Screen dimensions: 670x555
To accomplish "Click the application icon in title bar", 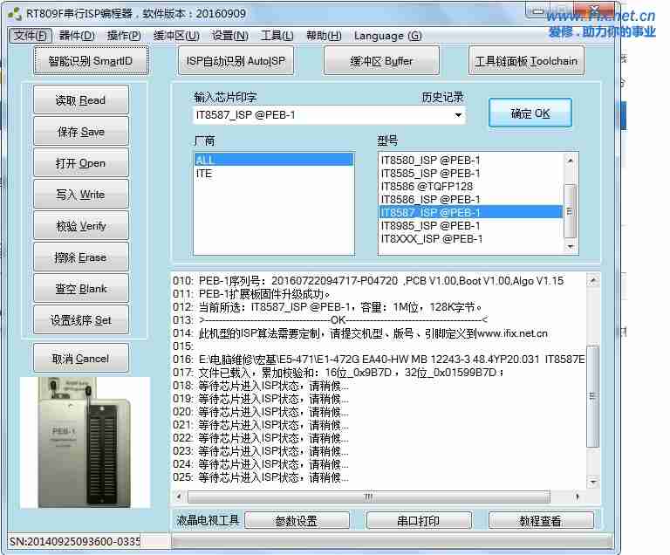I will click(15, 14).
